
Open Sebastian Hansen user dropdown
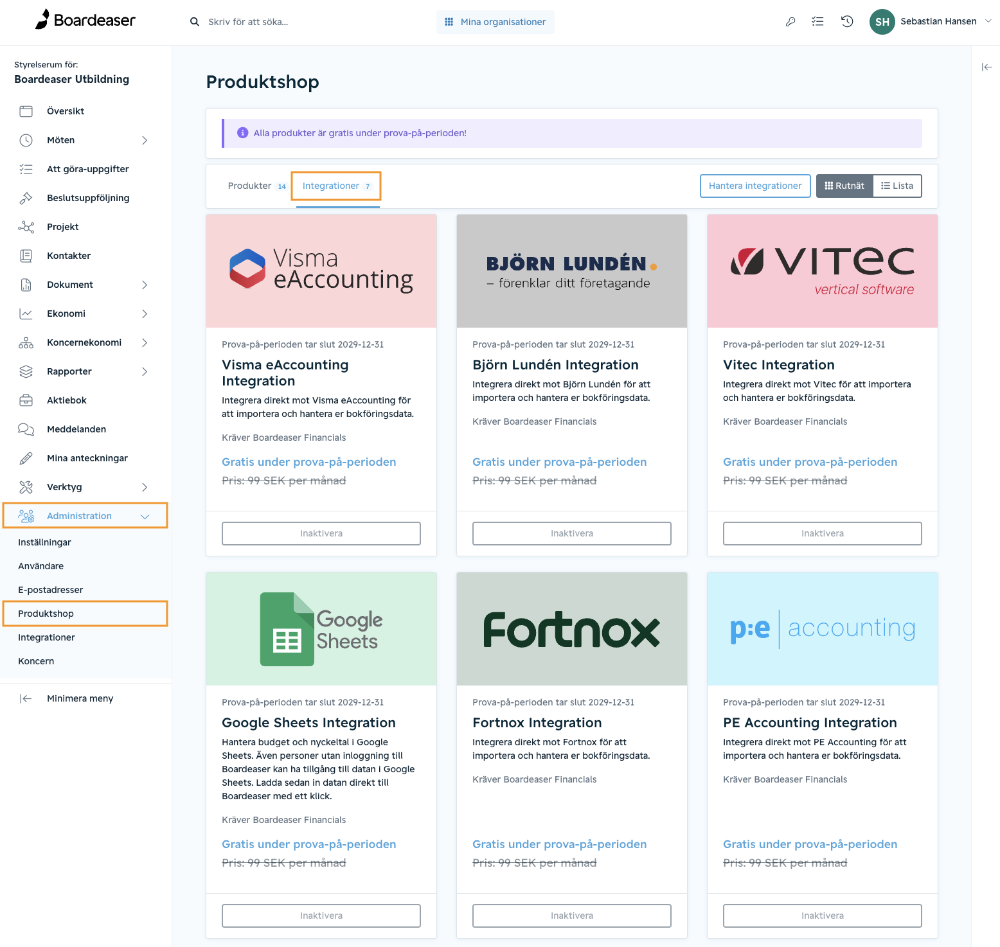click(930, 21)
